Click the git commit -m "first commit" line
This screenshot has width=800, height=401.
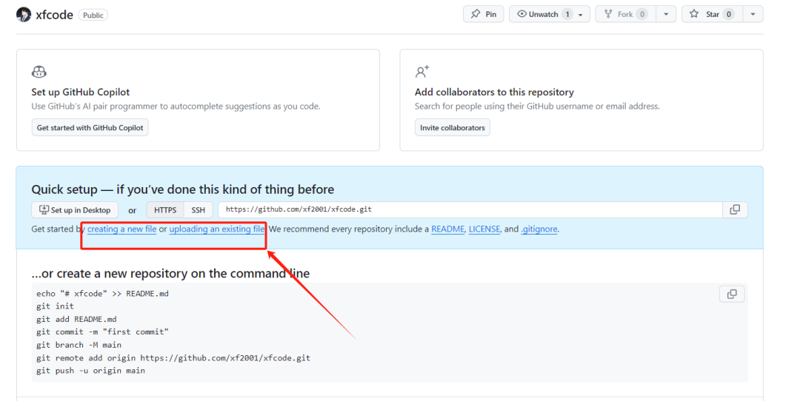(102, 331)
